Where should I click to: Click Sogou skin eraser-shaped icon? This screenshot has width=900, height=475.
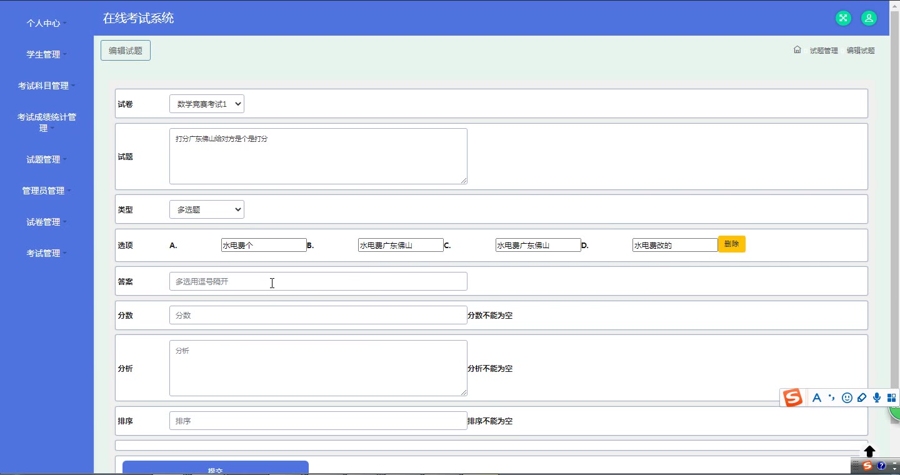click(862, 397)
